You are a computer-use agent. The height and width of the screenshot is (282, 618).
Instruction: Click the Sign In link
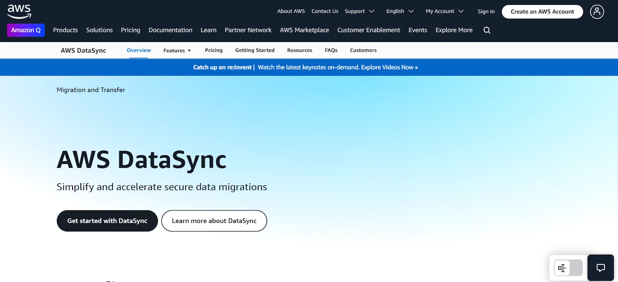pos(486,12)
